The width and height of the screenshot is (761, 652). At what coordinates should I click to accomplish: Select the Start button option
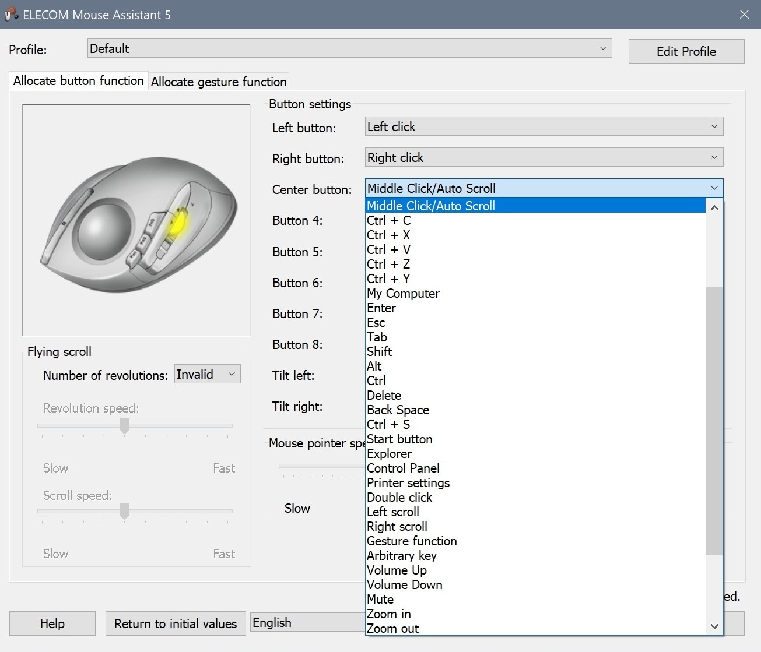(535, 439)
